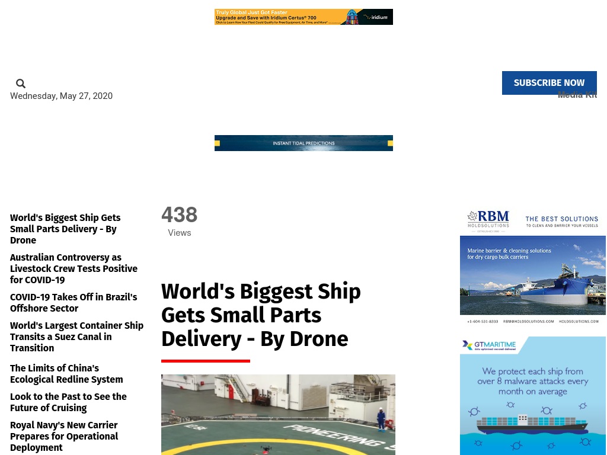Open World's Largest Container Ship Suez Canal article
Image resolution: width=607 pixels, height=455 pixels.
coord(76,337)
